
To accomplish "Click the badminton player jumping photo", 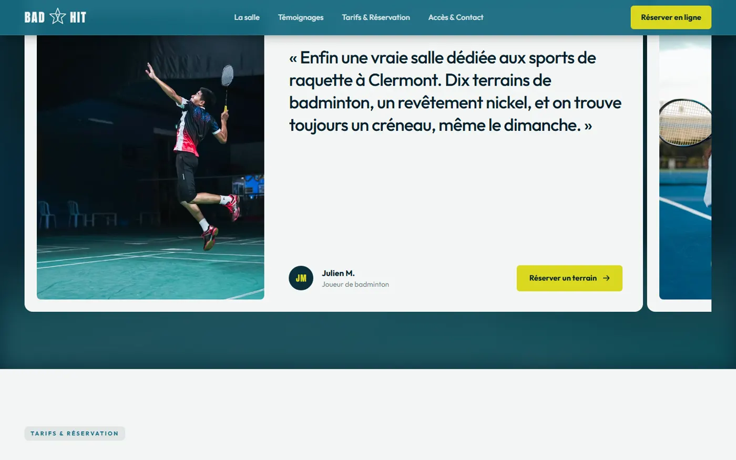I will click(x=150, y=167).
